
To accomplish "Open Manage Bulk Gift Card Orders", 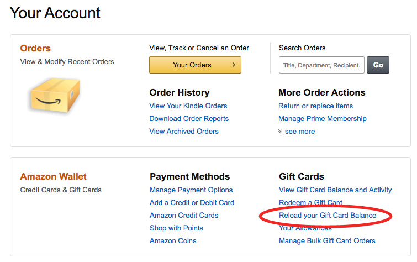I will (x=327, y=241).
